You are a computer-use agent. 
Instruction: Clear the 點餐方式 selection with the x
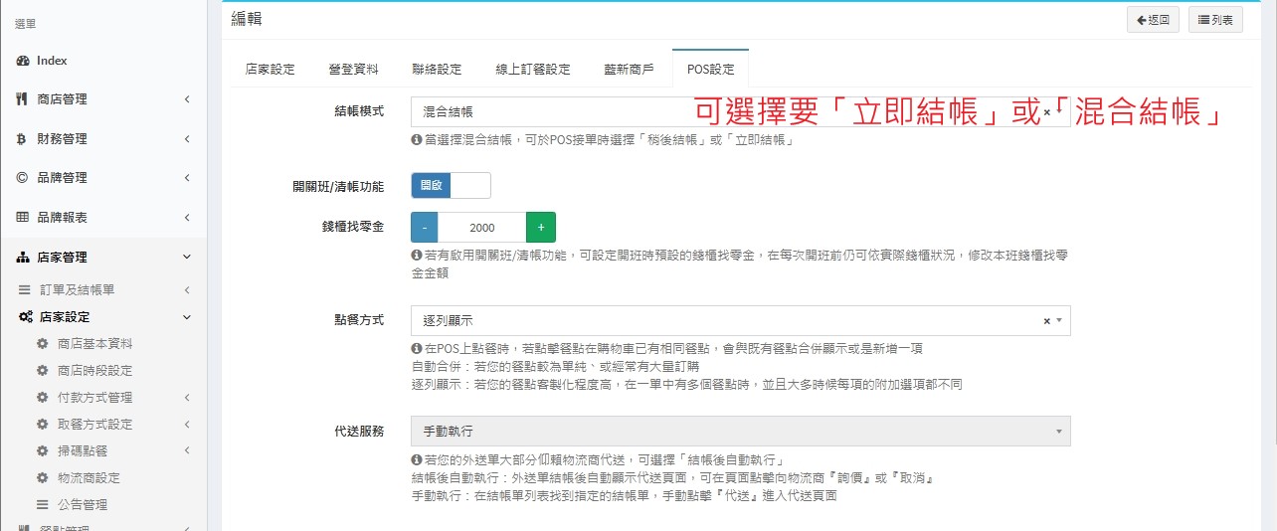coord(1046,321)
